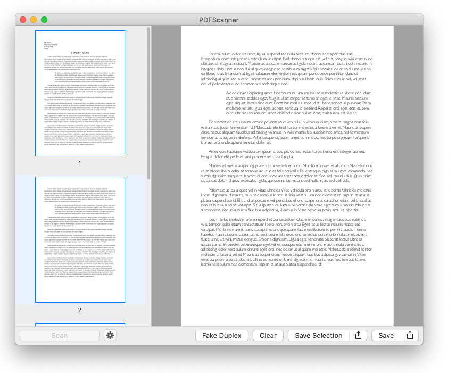
Task: Clear all scanned pages
Action: point(268,336)
